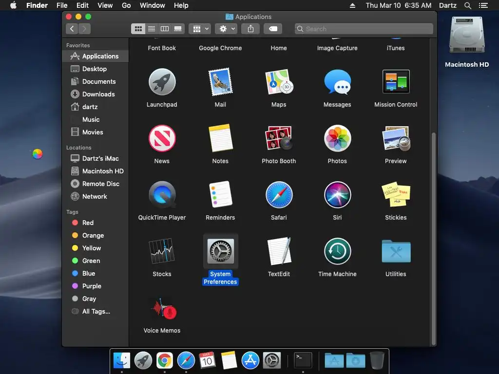The image size is (499, 374).
Task: Switch to gallery view
Action: [x=178, y=29]
